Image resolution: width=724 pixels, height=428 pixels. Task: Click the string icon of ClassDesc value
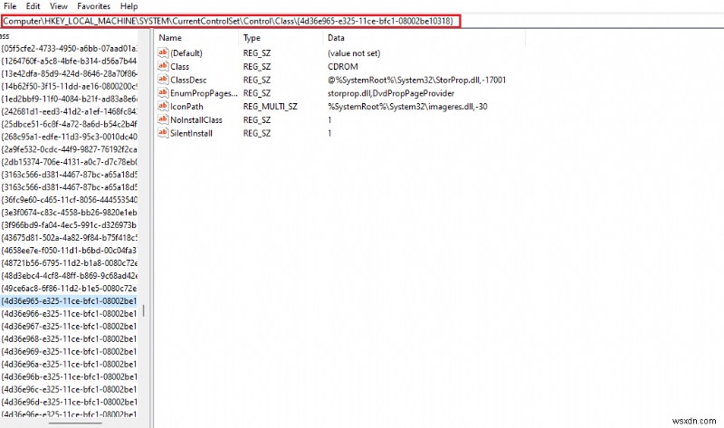click(163, 80)
